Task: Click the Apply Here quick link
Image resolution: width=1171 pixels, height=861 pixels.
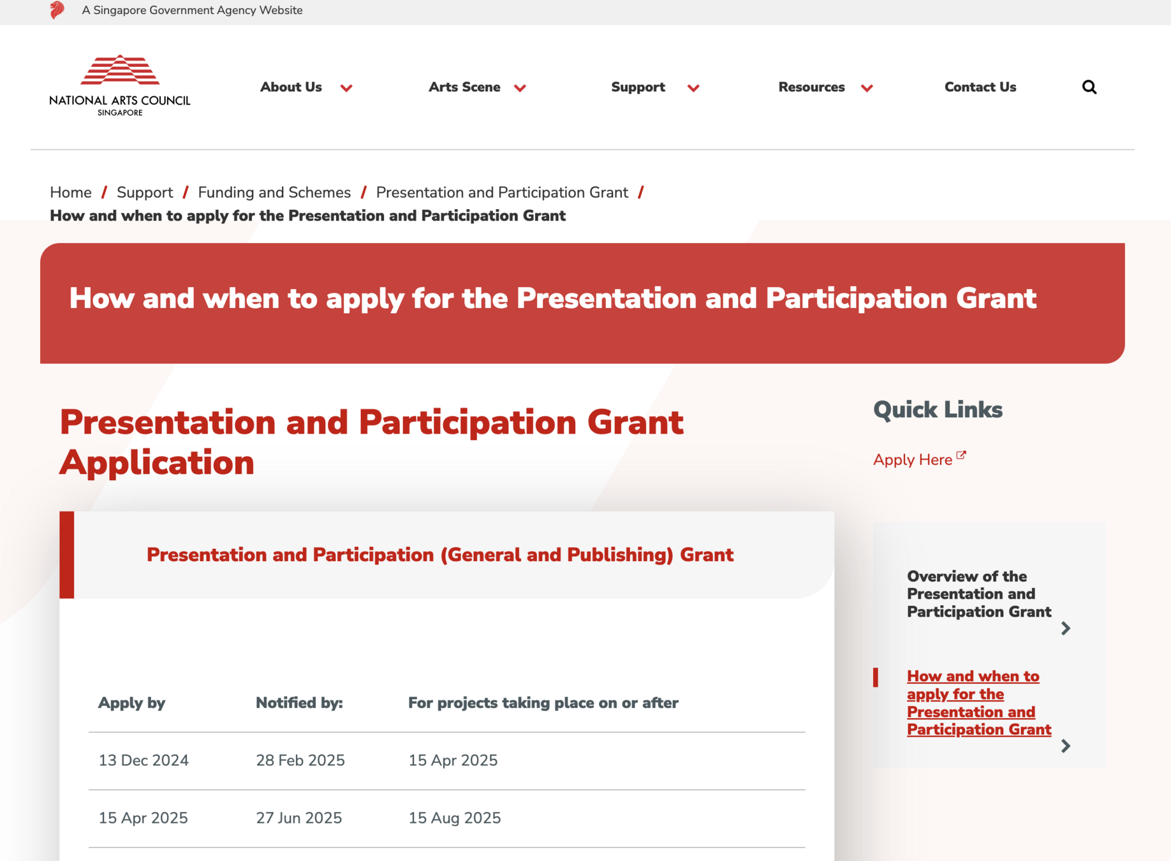Action: pyautogui.click(x=913, y=460)
